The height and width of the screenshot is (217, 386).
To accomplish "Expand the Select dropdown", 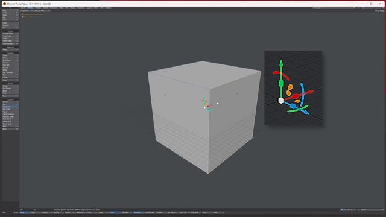I will tap(10, 49).
